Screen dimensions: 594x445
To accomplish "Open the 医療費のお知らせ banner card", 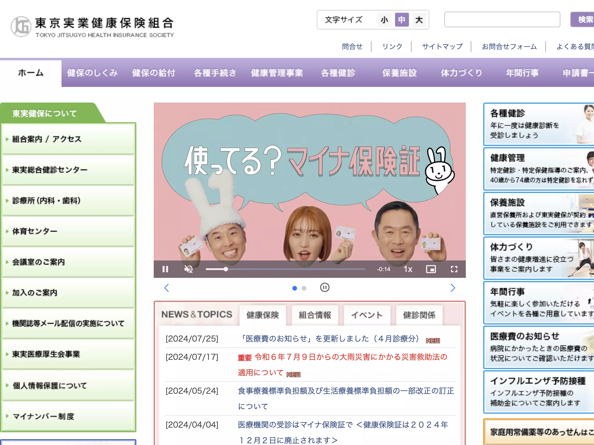I will 539,347.
